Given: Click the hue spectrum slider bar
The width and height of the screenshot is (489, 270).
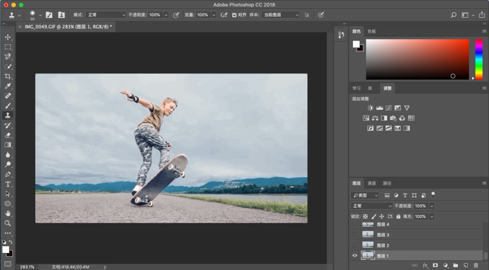Looking at the screenshot, I should tap(479, 59).
